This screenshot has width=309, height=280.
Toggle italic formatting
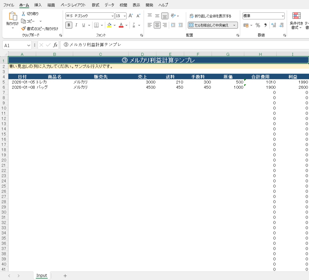coord(76,25)
